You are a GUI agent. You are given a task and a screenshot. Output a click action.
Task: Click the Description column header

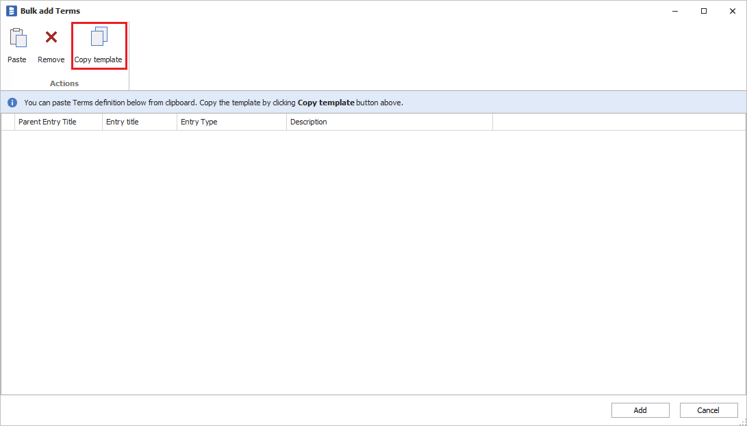click(389, 122)
